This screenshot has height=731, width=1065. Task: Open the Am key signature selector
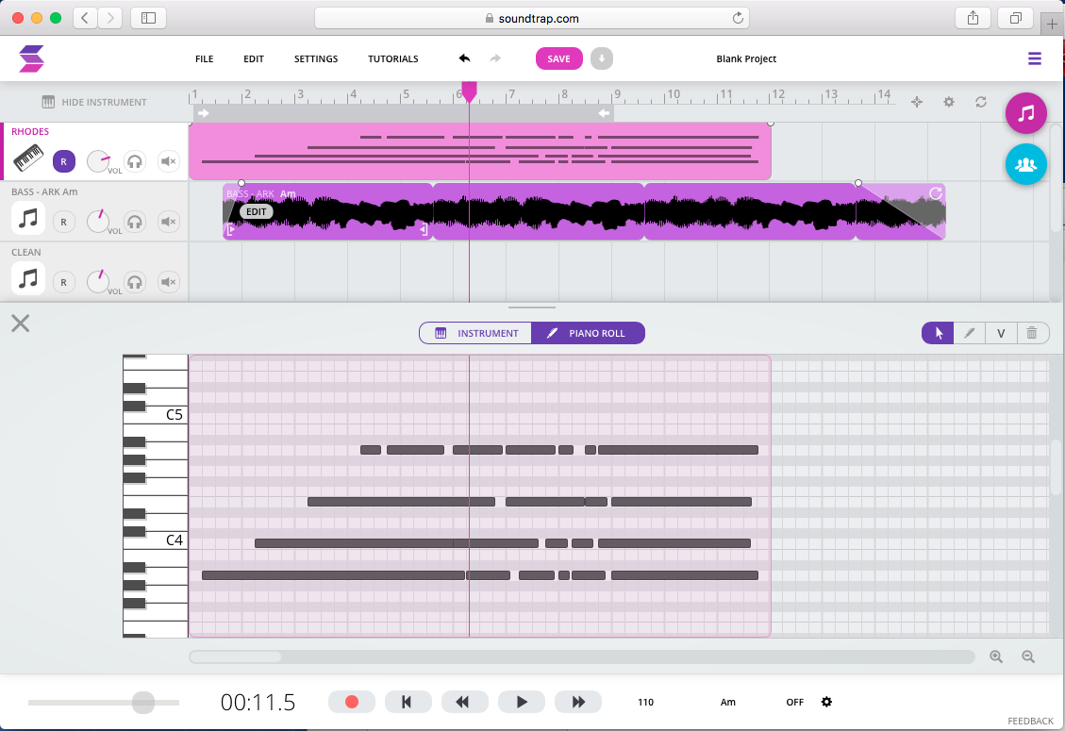click(x=727, y=702)
